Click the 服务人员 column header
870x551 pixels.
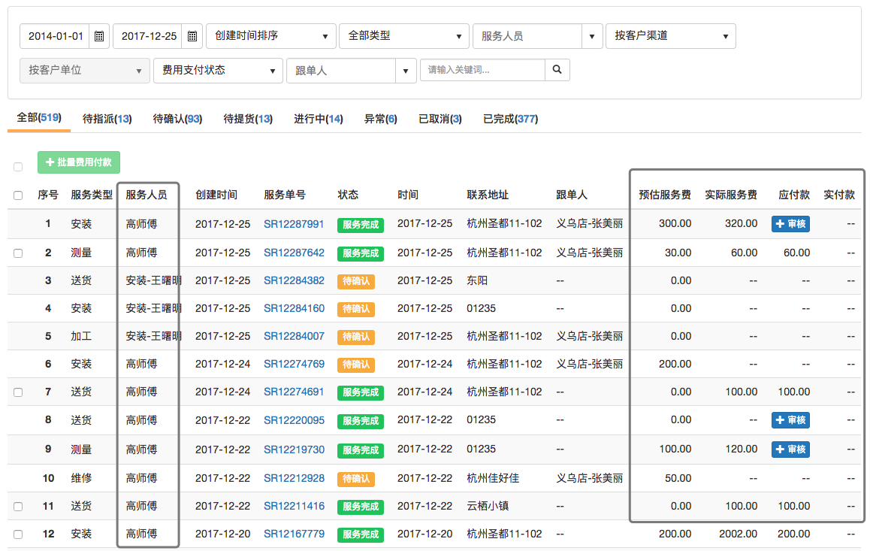[x=147, y=195]
